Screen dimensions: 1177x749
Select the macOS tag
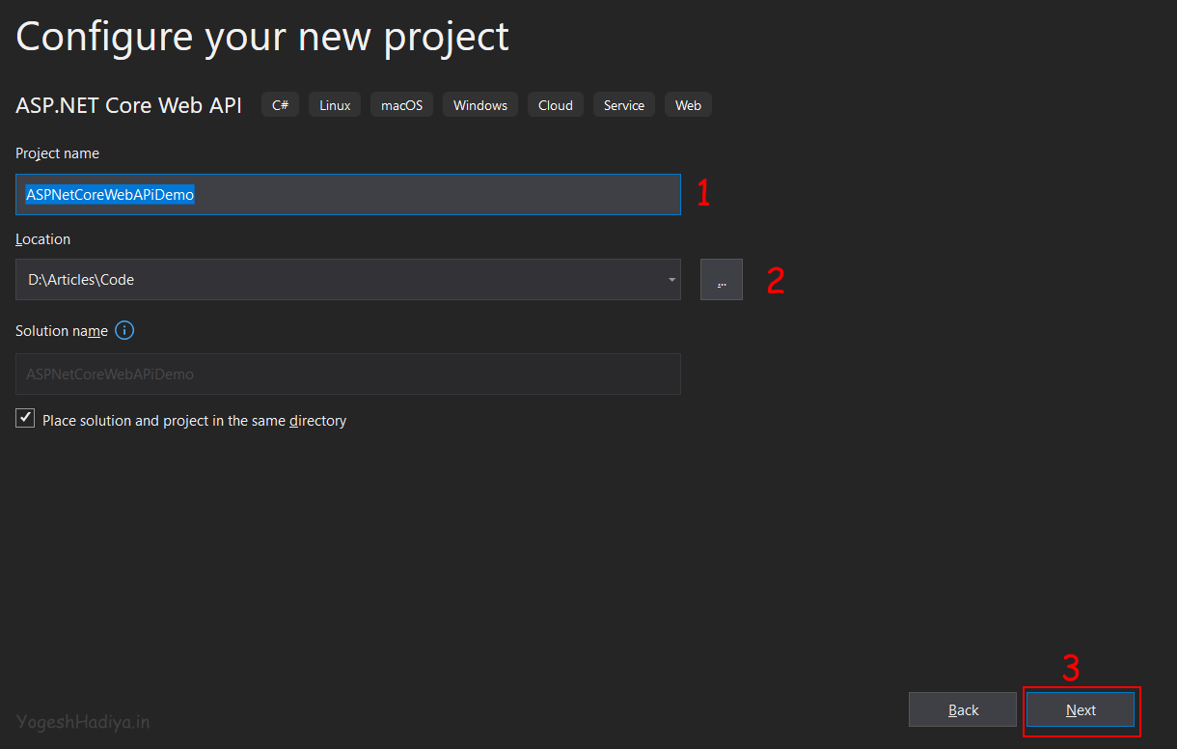pyautogui.click(x=401, y=105)
